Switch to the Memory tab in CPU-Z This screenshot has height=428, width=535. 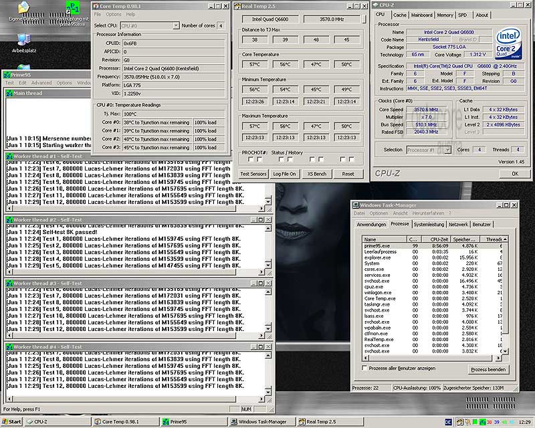pyautogui.click(x=445, y=15)
